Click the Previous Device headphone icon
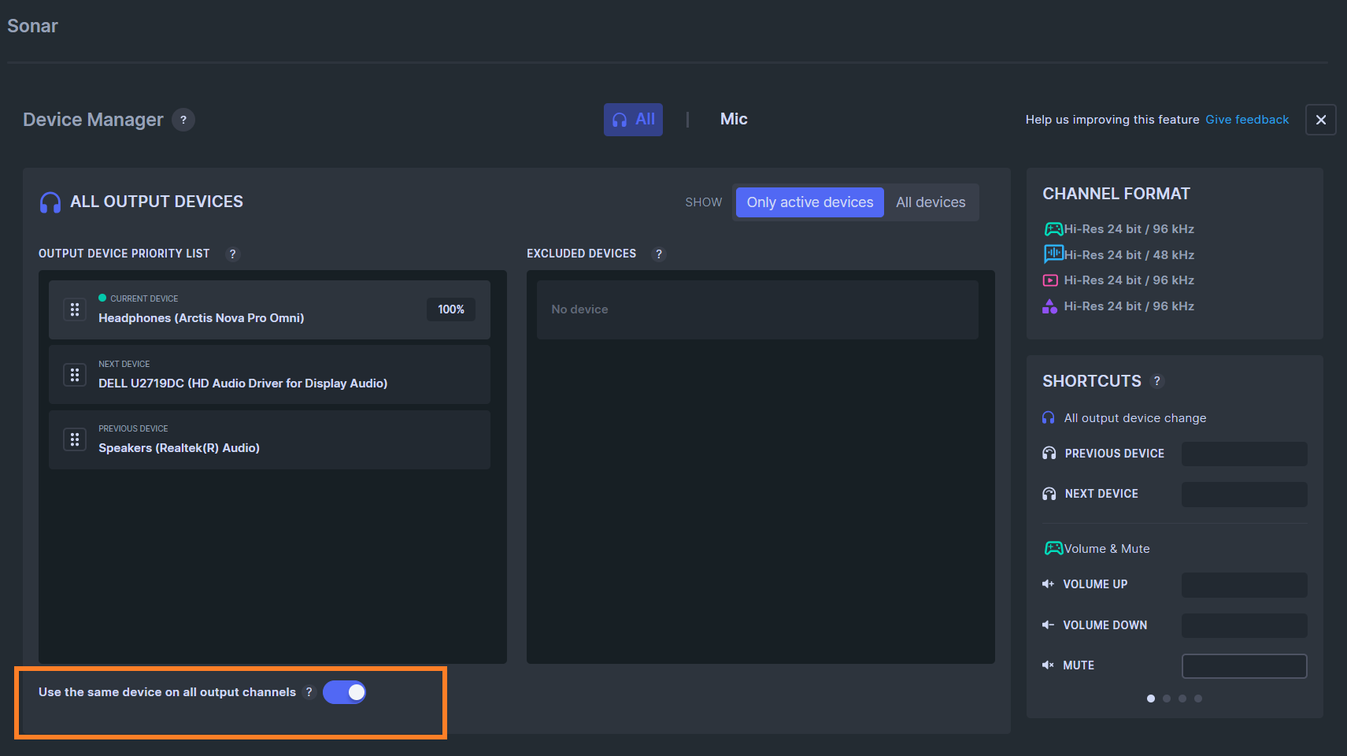1347x756 pixels. point(1049,453)
